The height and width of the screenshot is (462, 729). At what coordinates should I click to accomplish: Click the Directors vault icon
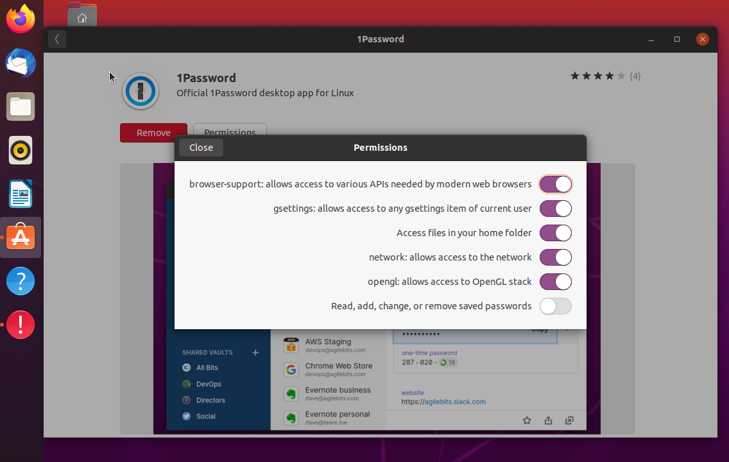(187, 400)
